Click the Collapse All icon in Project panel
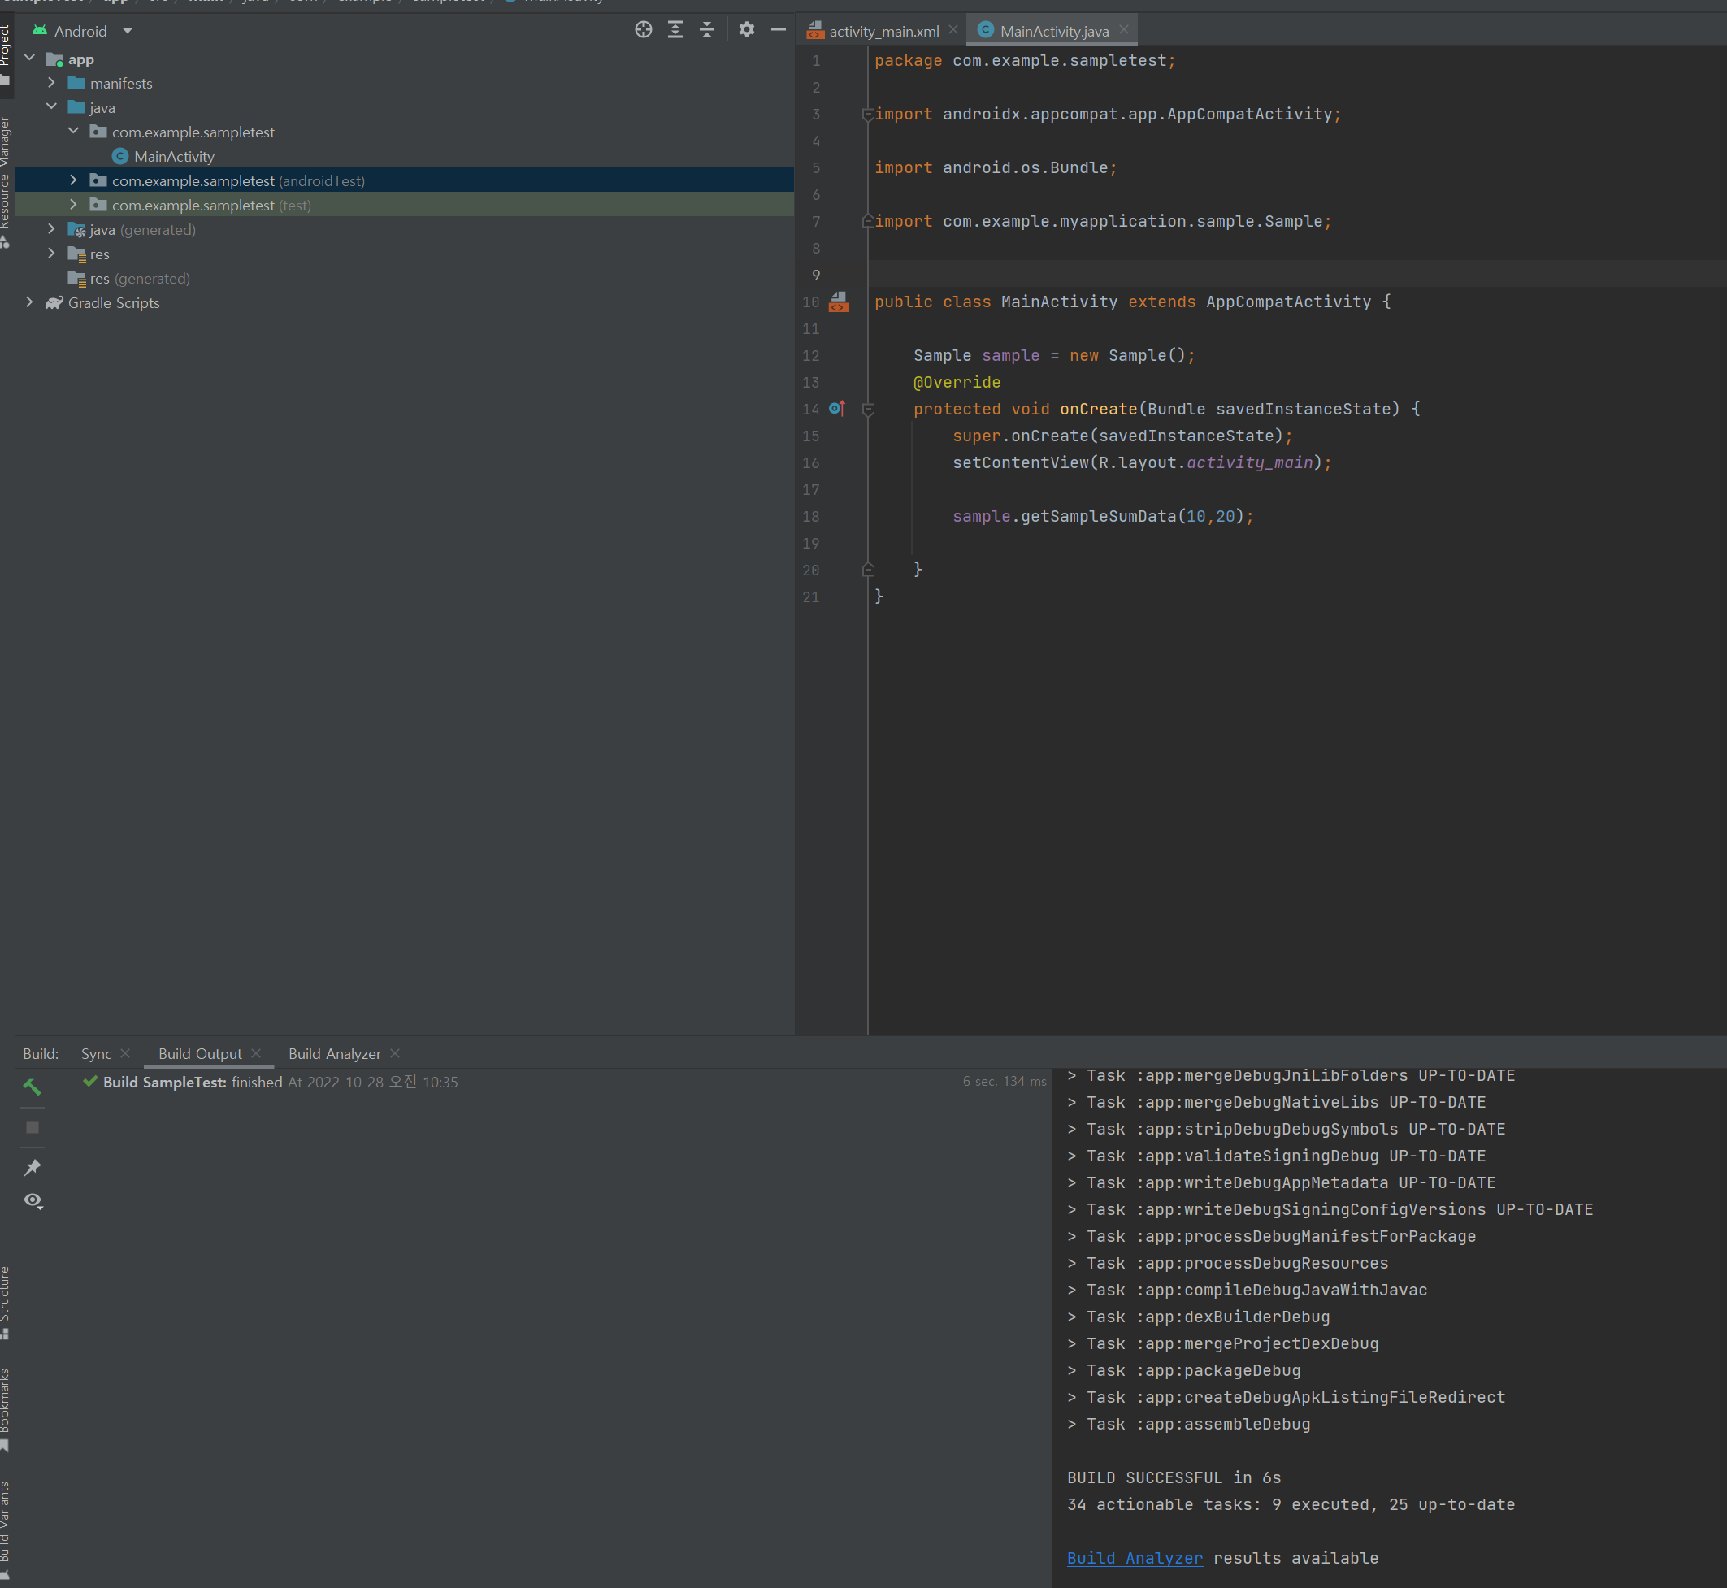 click(707, 30)
